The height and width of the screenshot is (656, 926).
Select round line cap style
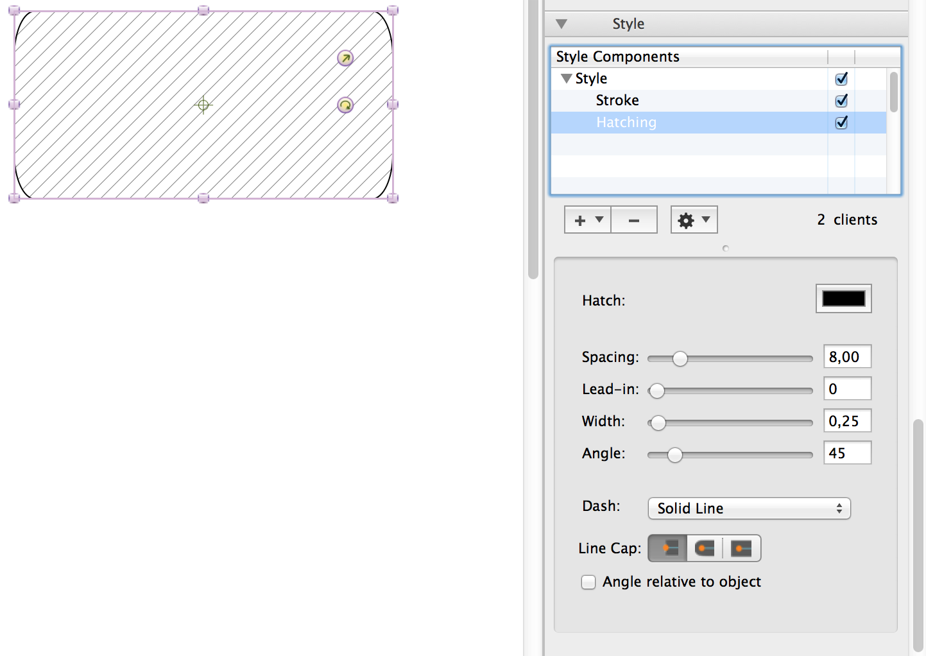pos(705,548)
